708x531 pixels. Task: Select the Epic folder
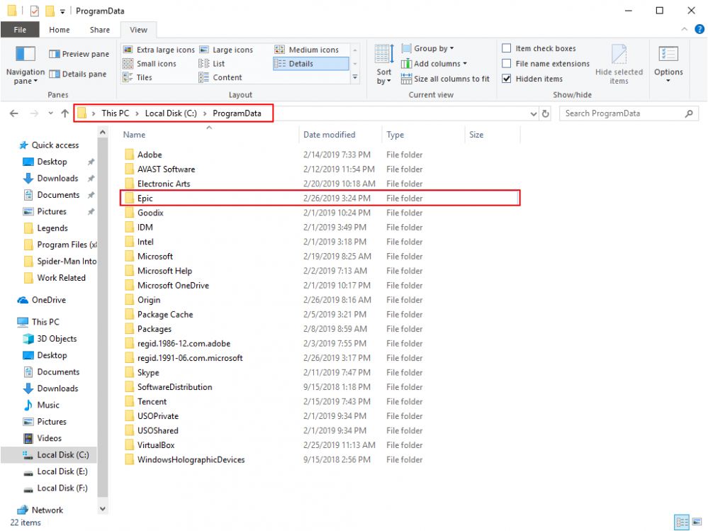point(320,199)
